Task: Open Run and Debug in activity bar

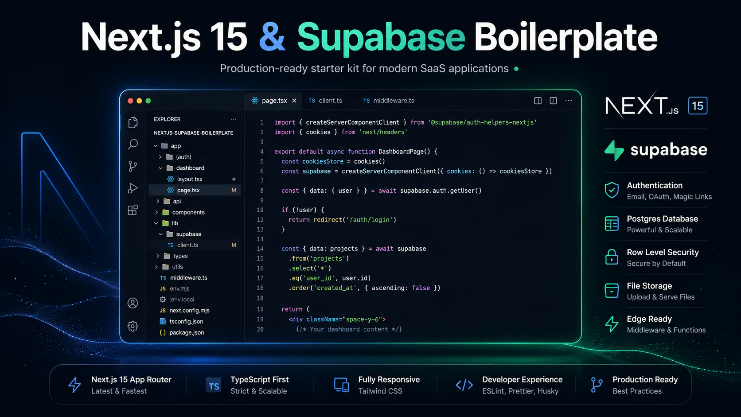Action: point(133,188)
